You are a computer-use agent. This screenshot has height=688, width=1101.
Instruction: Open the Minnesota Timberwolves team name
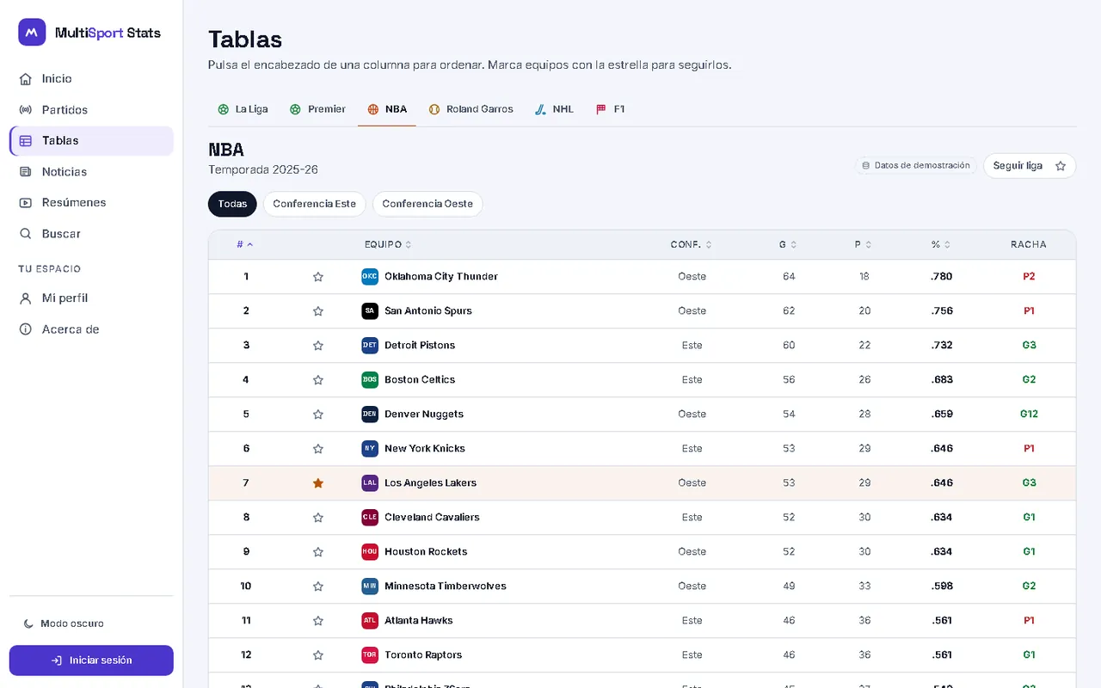pos(446,587)
